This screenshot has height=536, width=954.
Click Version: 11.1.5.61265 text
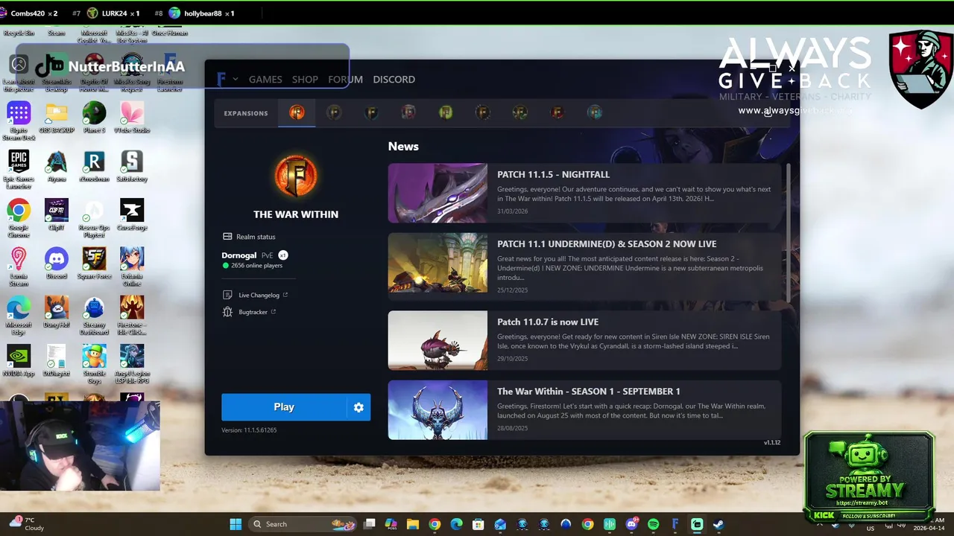pyautogui.click(x=249, y=430)
